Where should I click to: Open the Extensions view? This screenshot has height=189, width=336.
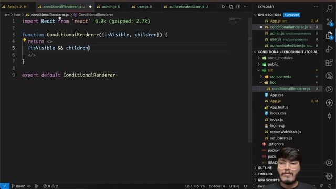(329, 62)
